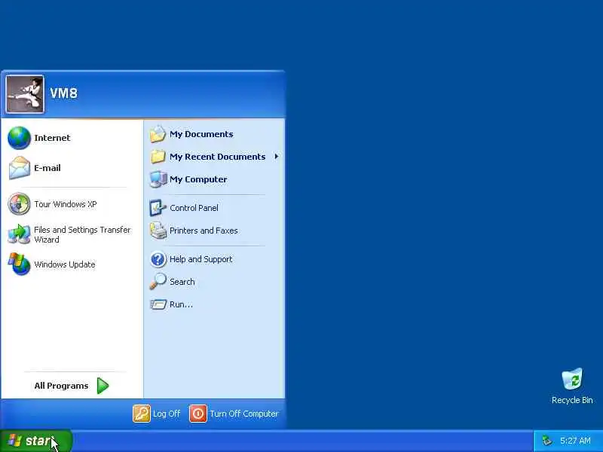
Task: Click the My Documents label
Action: pos(201,134)
